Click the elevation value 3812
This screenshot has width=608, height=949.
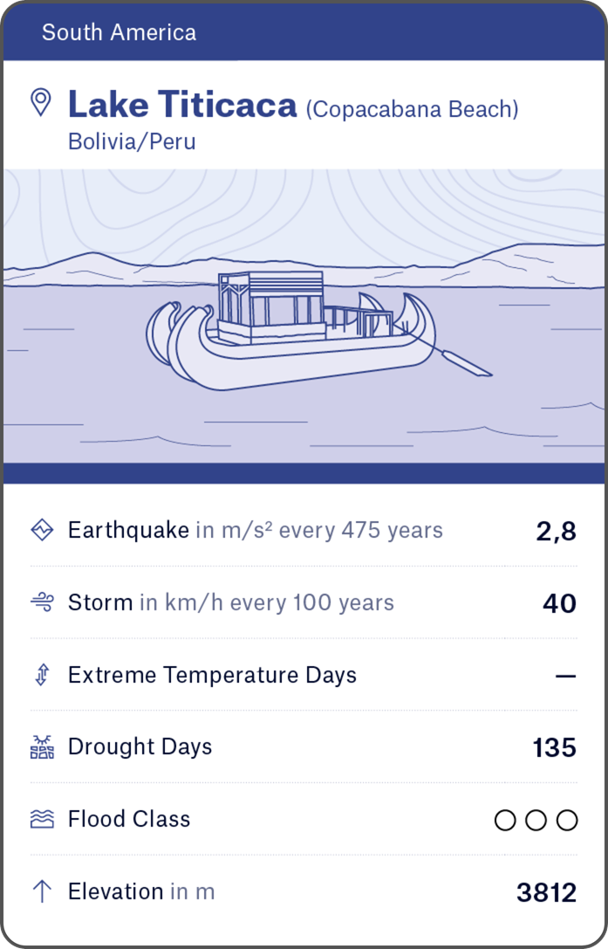pos(546,892)
